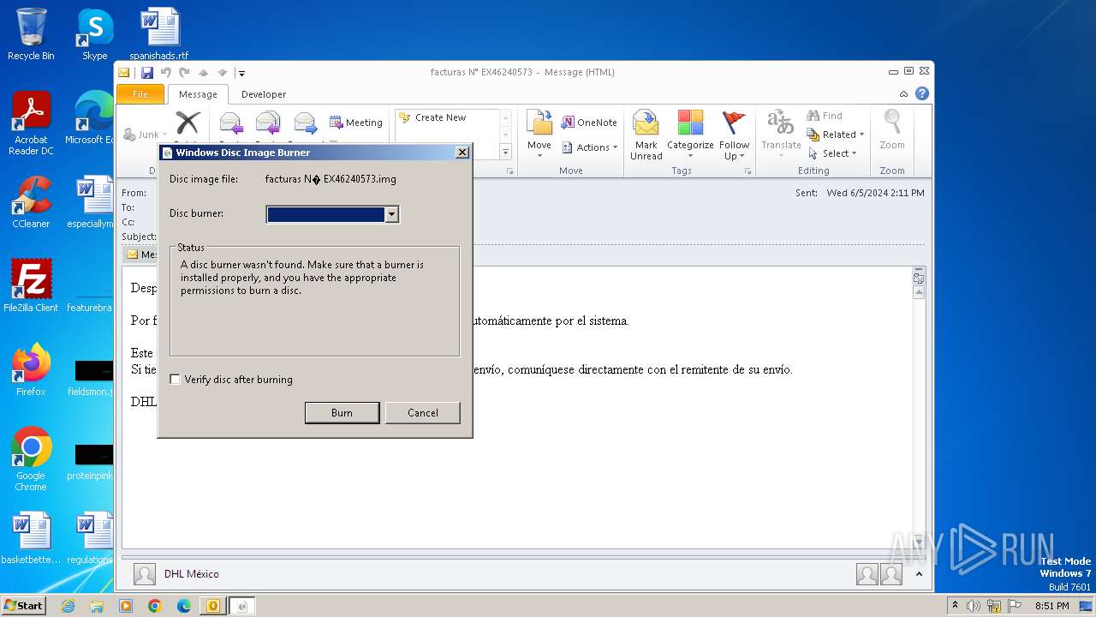Open CCleaner desktop shortcut
1096x617 pixels.
coord(31,202)
